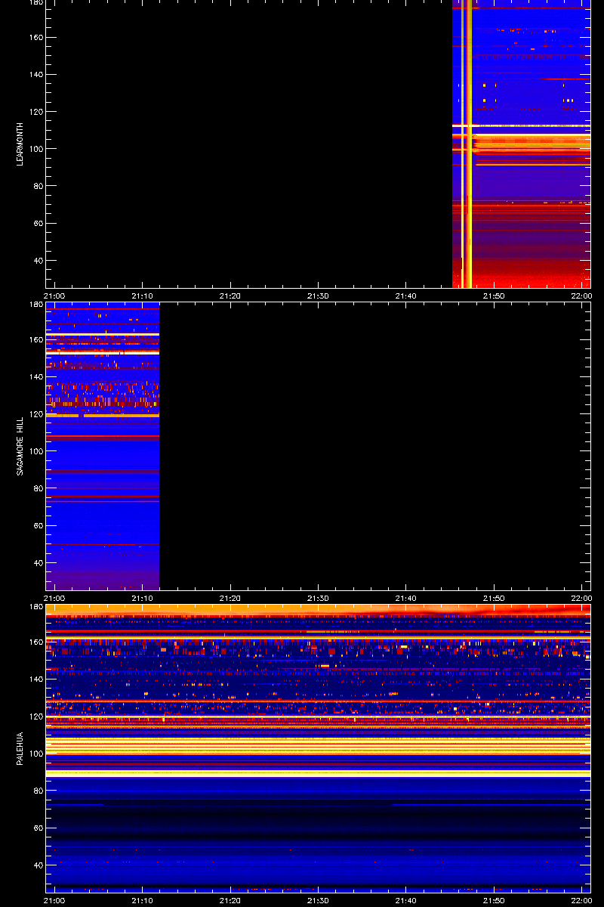Viewport: 604px width, 907px height.
Task: Click the 160 frequency tick on the Learmonth axis
Action: pyautogui.click(x=36, y=37)
